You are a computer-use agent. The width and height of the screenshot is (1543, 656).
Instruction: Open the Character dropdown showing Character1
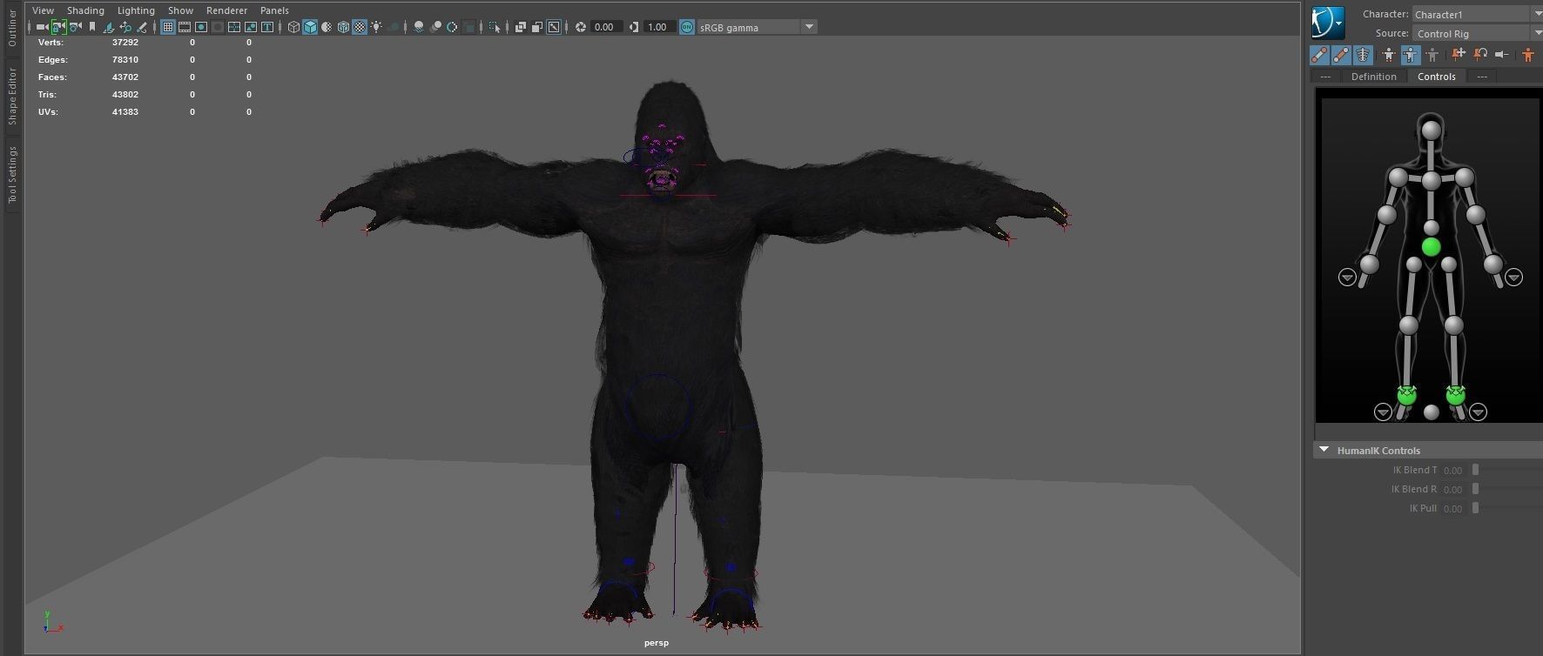point(1477,14)
